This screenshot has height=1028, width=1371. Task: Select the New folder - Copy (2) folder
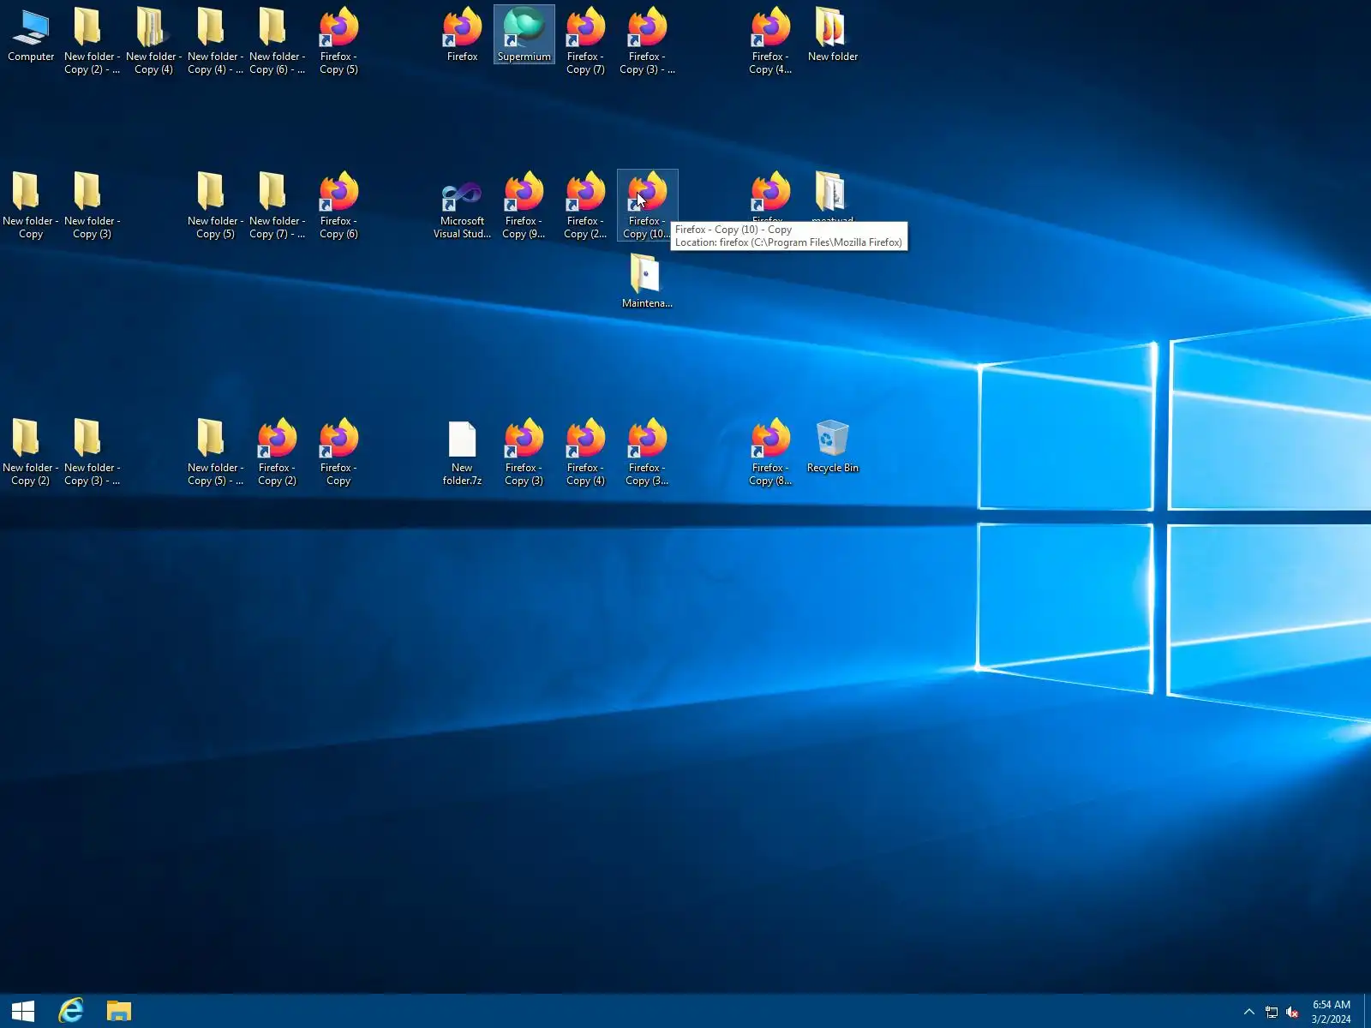[31, 452]
